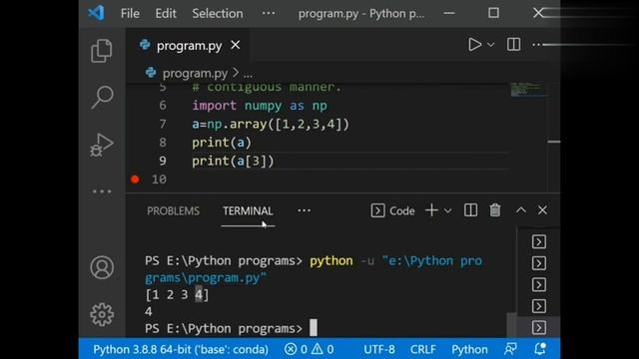Select the program.py editor tab
This screenshot has height=359, width=639.
(x=189, y=45)
